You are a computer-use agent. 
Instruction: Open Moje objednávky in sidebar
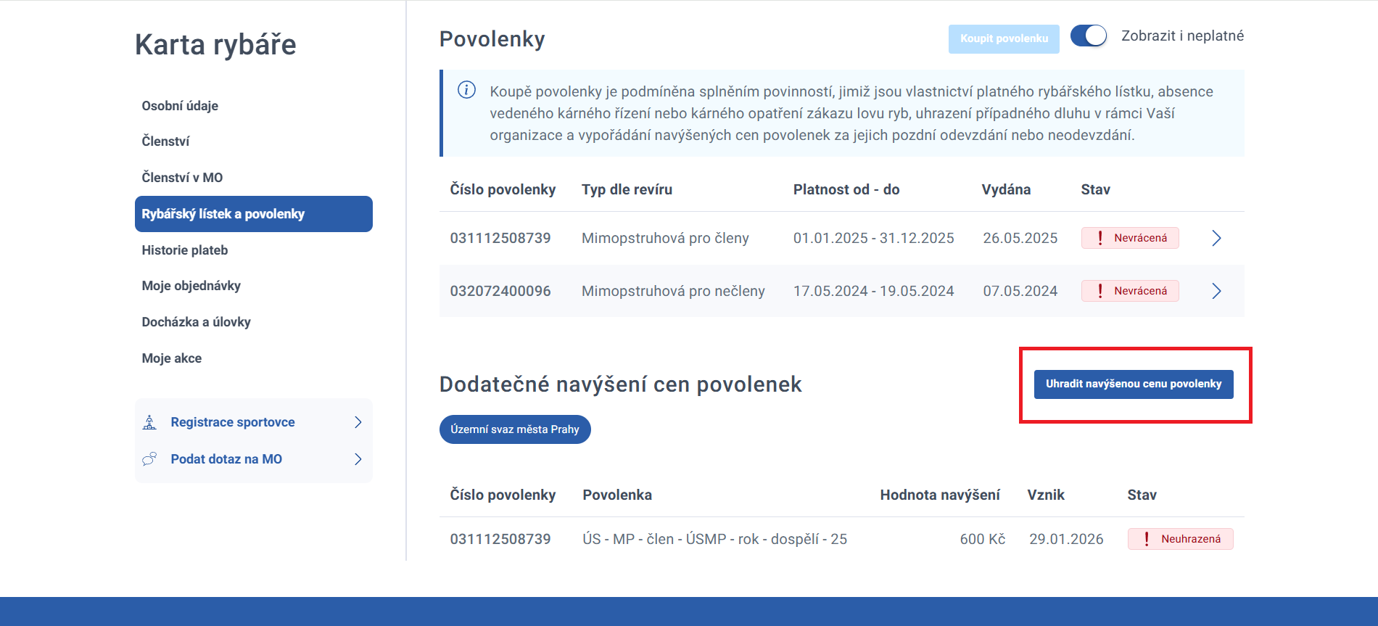click(x=191, y=286)
